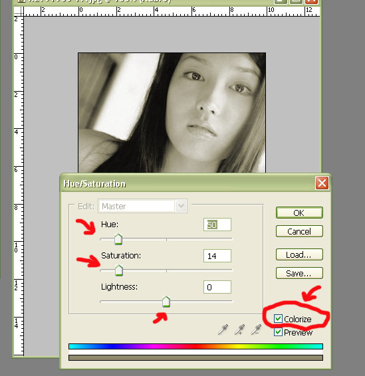Click the Saturation label text
Screen dimensions: 365x376
[121, 256]
